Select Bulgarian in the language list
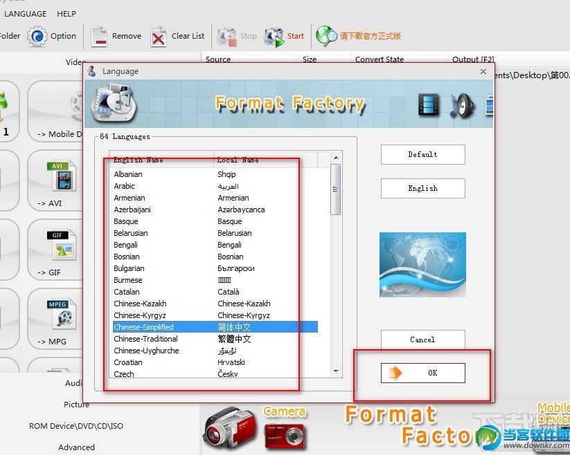The image size is (570, 455). (215, 268)
